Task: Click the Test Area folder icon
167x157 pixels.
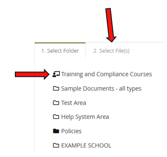Action: point(56,103)
